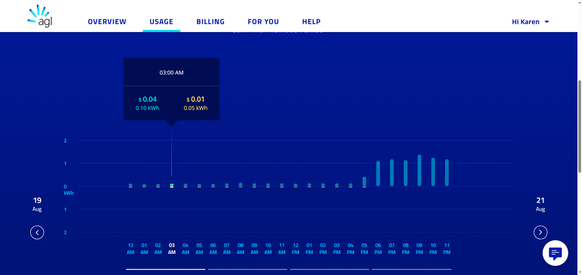Open the chat support bubble

coord(555,253)
